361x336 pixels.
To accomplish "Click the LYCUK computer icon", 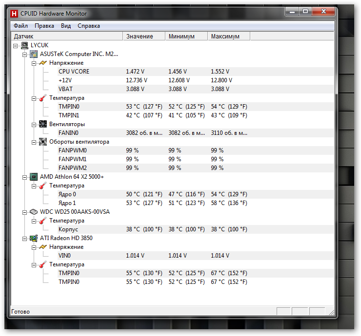I will [x=24, y=45].
